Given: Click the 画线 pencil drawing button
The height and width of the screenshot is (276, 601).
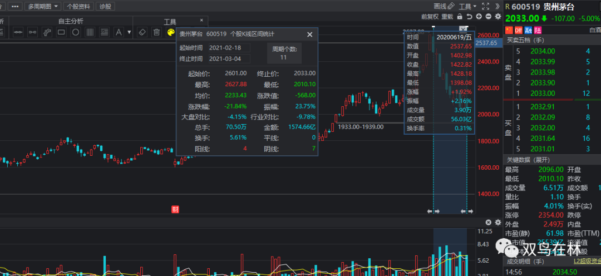Looking at the screenshot, I should (x=444, y=6).
